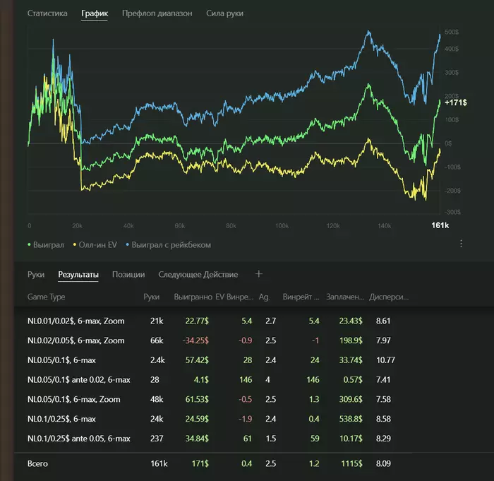This screenshot has width=494, height=481.
Task: Sort by the Заплачено column header
Action: (345, 297)
